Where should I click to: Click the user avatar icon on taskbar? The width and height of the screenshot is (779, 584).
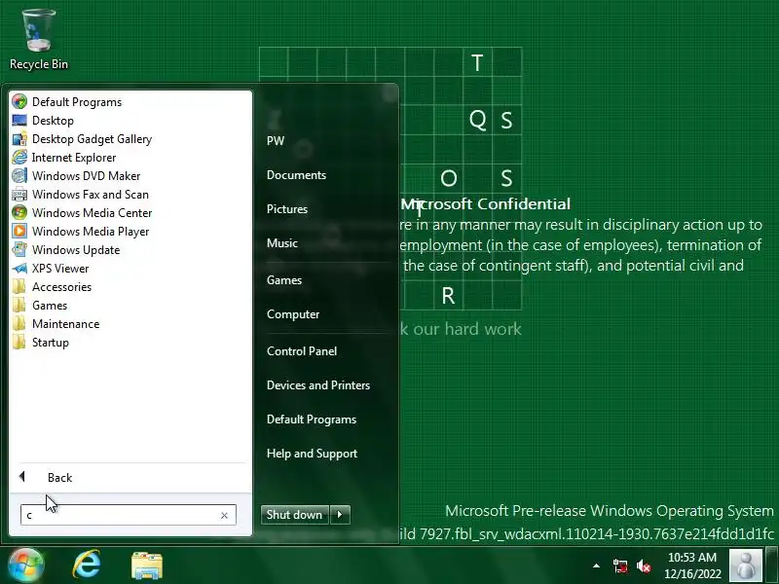(745, 566)
